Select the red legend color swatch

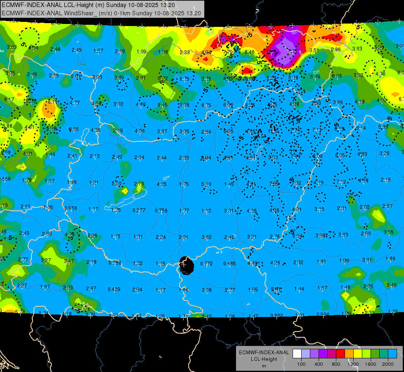coord(340,353)
